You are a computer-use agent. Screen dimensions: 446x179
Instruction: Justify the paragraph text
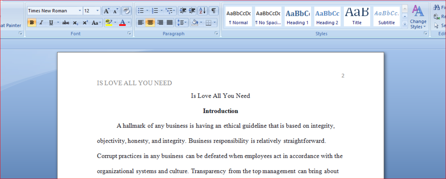[x=170, y=23]
